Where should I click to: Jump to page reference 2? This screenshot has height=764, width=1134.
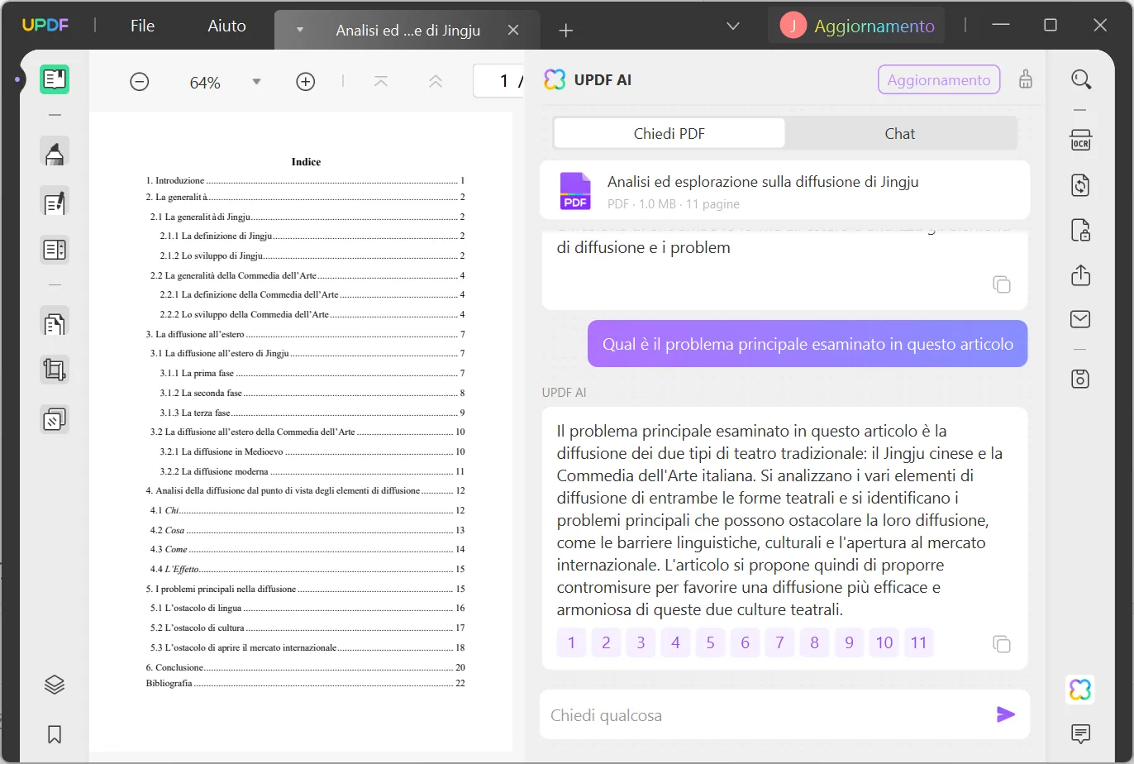[x=606, y=642]
